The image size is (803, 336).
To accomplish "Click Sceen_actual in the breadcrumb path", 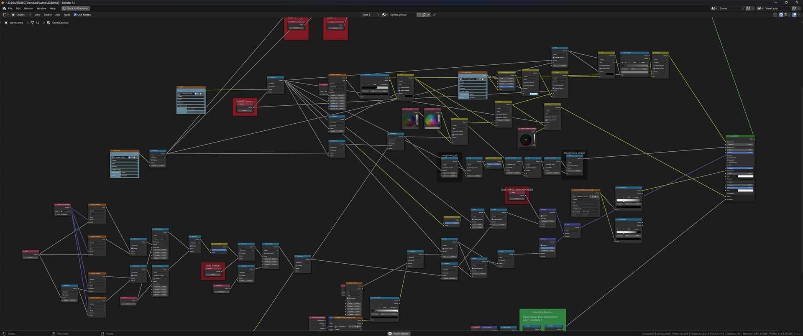I will (x=60, y=23).
